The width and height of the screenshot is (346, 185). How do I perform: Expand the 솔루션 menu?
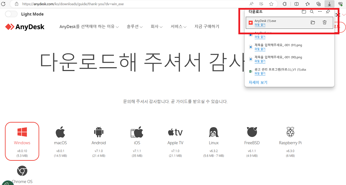(x=135, y=27)
